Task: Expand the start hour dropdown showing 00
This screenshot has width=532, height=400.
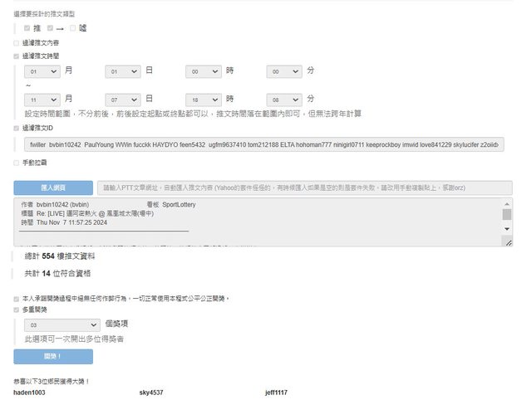Action: 203,72
